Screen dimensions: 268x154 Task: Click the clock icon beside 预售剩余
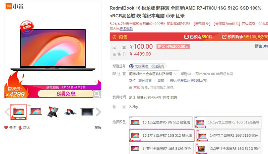(224, 37)
